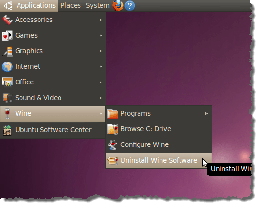
Task: Select Games menu entry text
Action: click(26, 35)
